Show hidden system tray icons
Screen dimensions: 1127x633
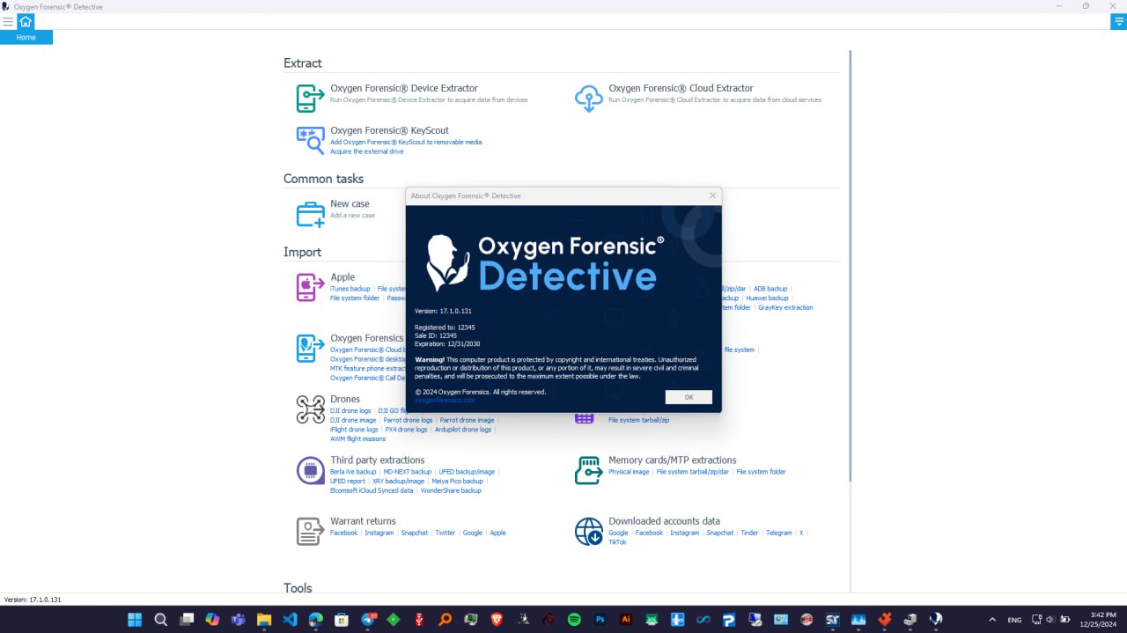click(x=992, y=619)
